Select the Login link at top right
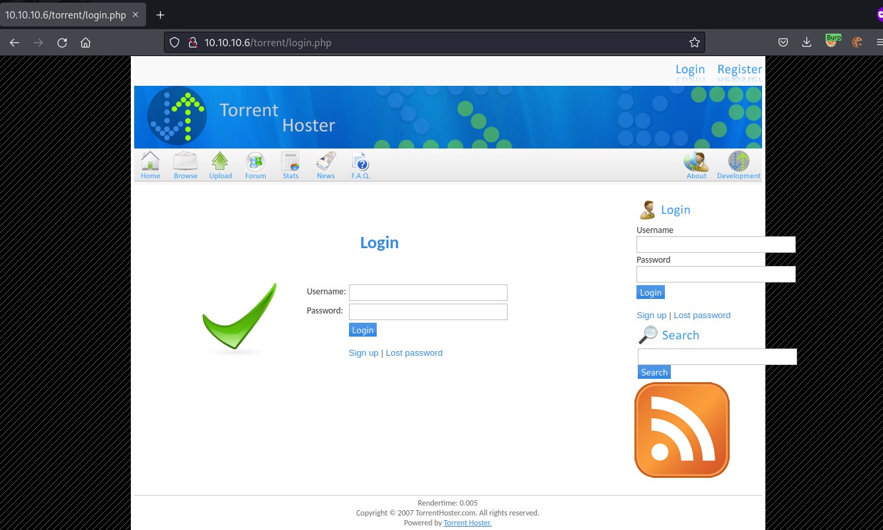 pos(690,69)
